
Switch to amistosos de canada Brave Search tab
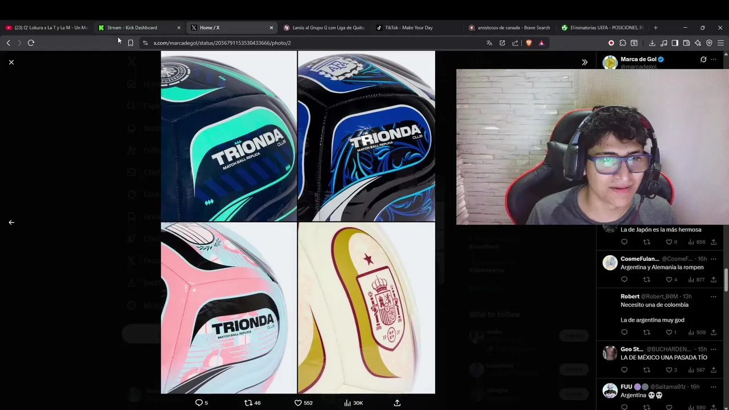(510, 27)
